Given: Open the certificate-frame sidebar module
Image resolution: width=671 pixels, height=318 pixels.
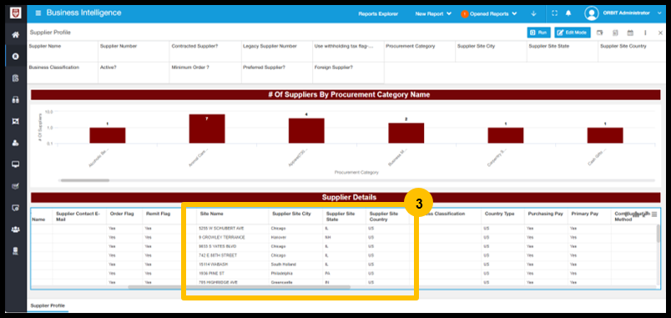Looking at the screenshot, I should coord(15,122).
